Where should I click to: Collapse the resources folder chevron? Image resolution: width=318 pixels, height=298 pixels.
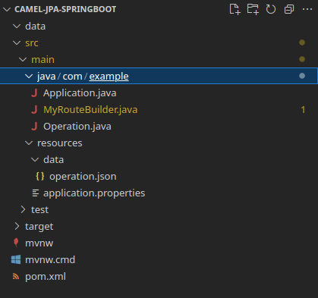tap(29, 143)
